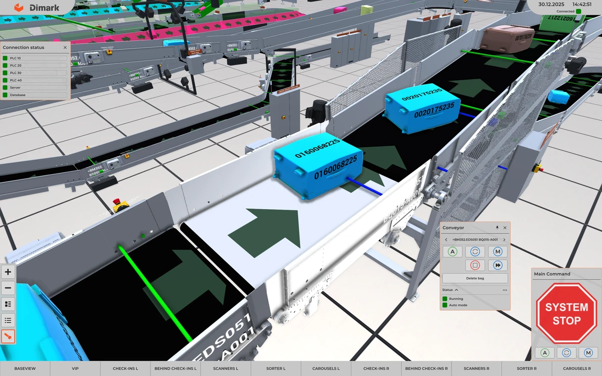Screen dimensions: 602x376
Task: Open the CHECK-INS R tab
Action: [x=376, y=369]
